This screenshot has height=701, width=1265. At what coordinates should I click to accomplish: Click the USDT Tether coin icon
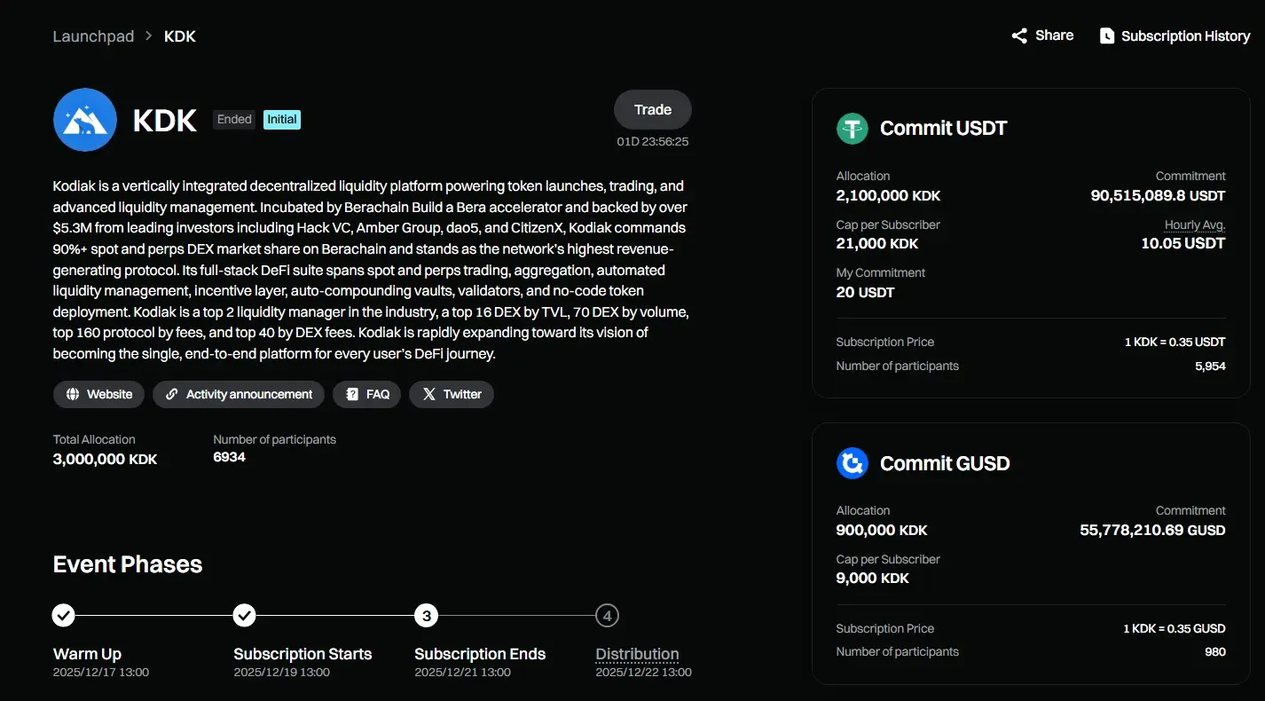tap(852, 129)
